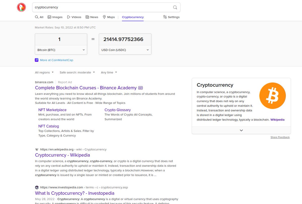Click the https://www.investopedia.com URL text

tap(62, 187)
